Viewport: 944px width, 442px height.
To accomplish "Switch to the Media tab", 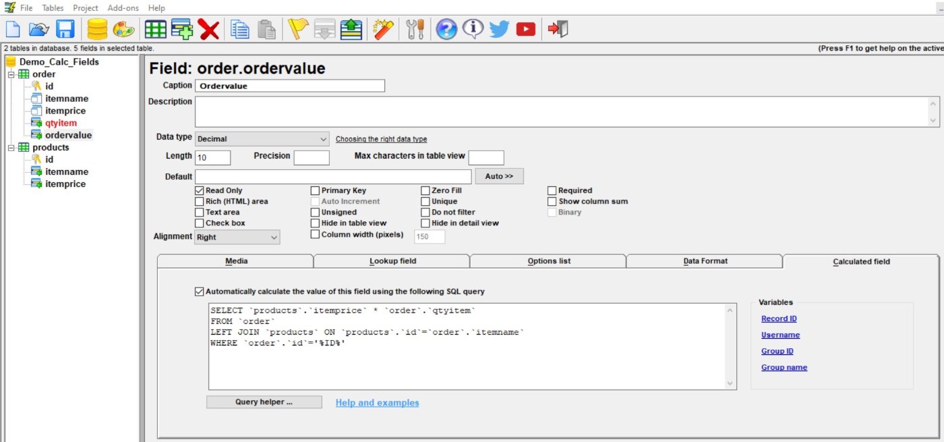I will click(235, 261).
